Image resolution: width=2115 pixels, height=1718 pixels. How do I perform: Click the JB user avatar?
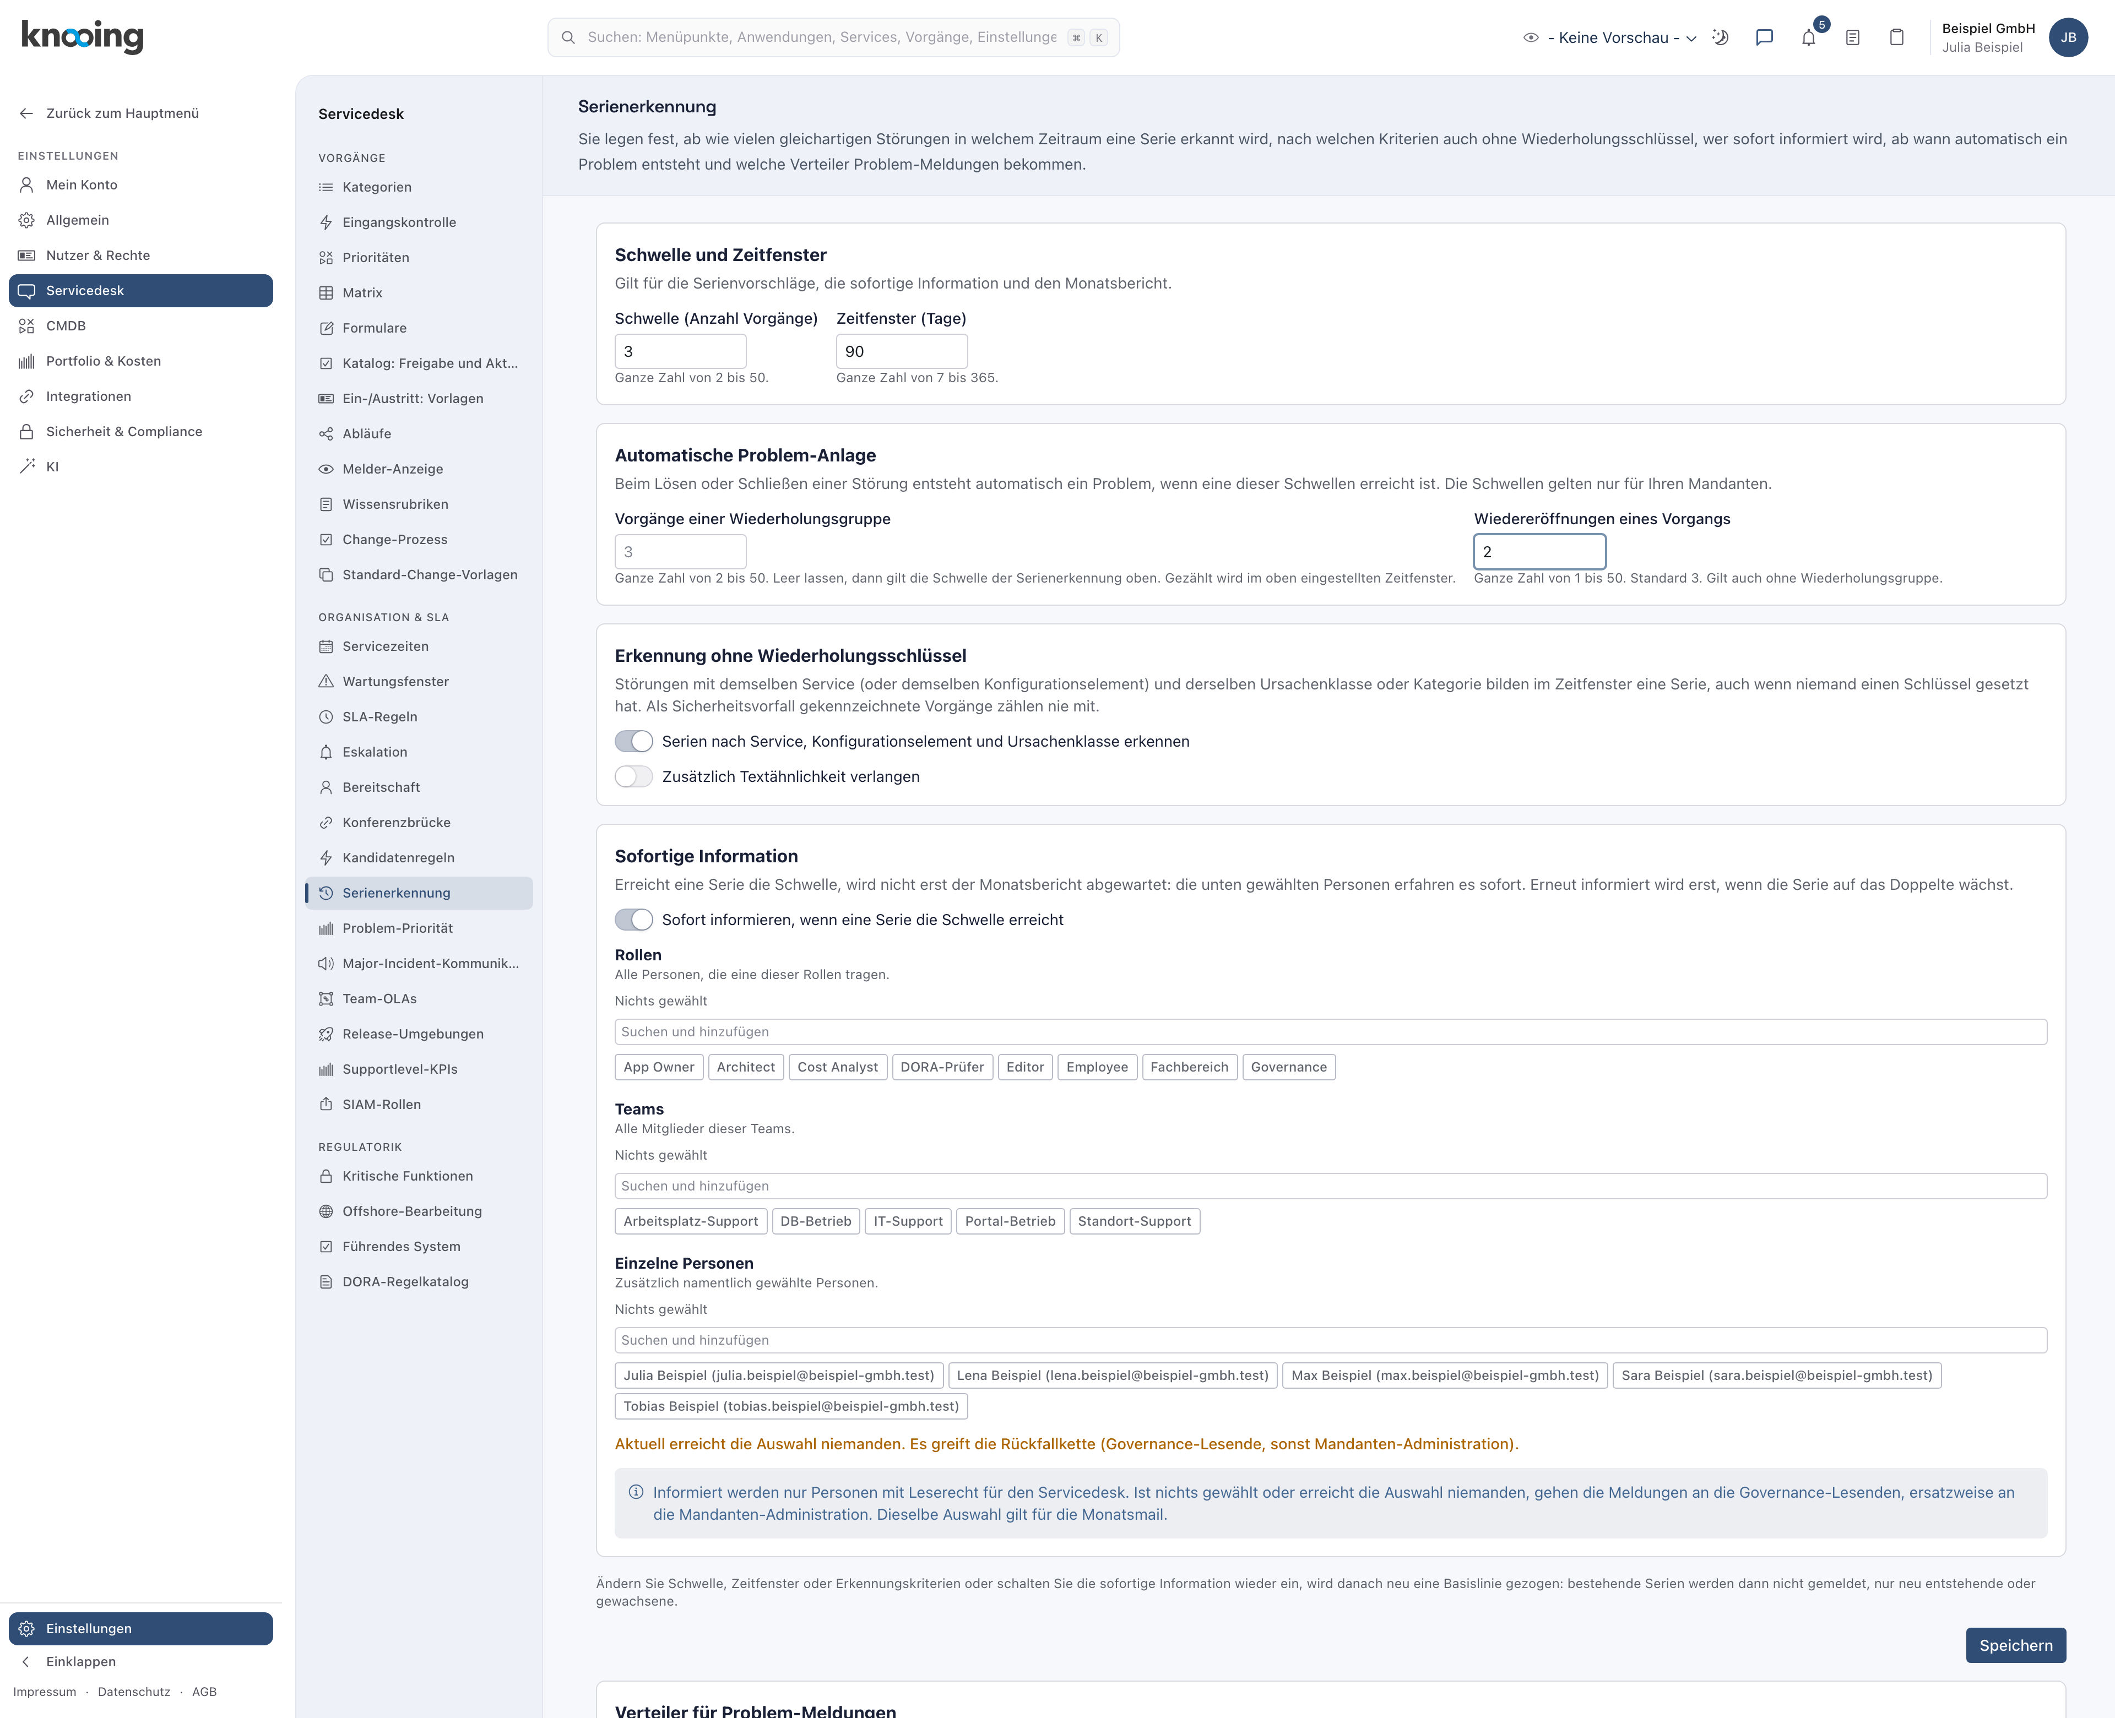2068,37
